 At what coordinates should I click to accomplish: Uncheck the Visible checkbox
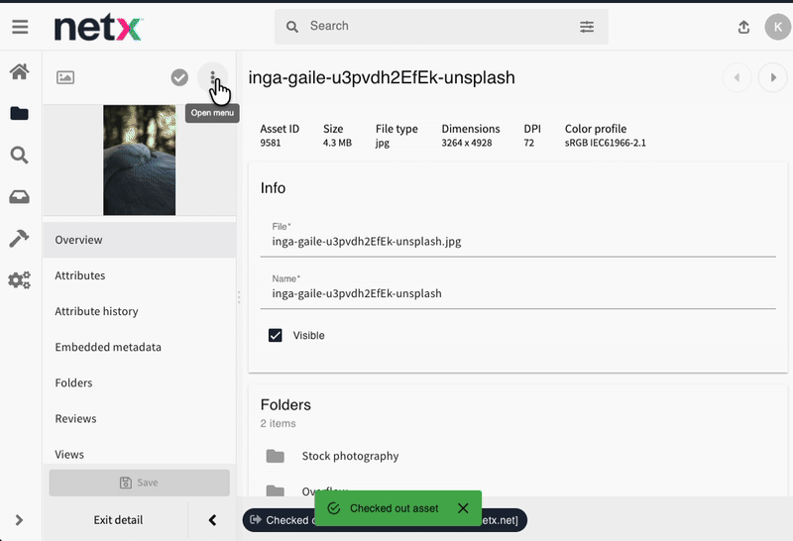point(276,336)
